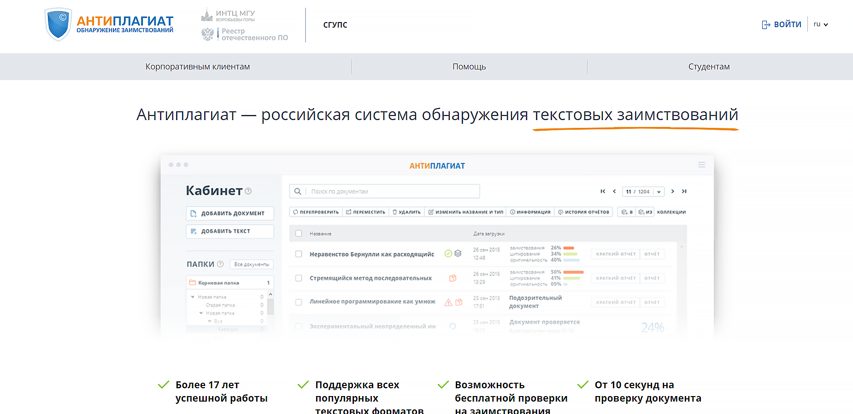
Task: Click warning triangle icon on Линейное программирование row
Action: (x=448, y=302)
